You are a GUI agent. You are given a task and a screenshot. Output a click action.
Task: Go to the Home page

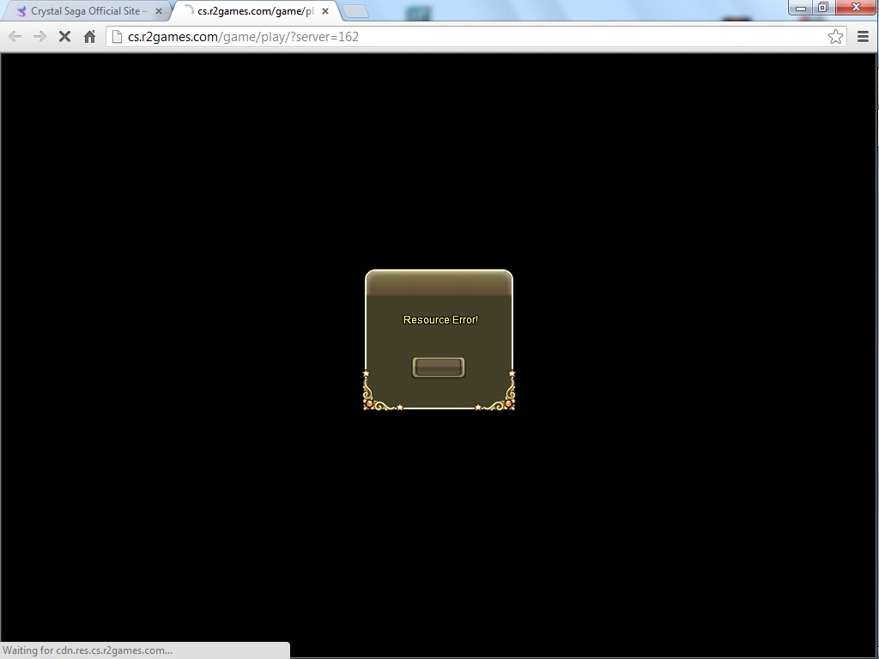click(89, 36)
